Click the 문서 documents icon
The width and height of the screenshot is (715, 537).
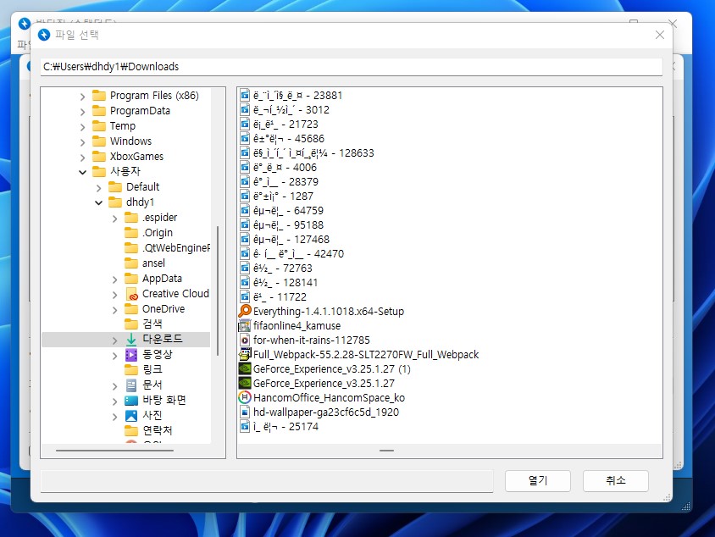[131, 385]
